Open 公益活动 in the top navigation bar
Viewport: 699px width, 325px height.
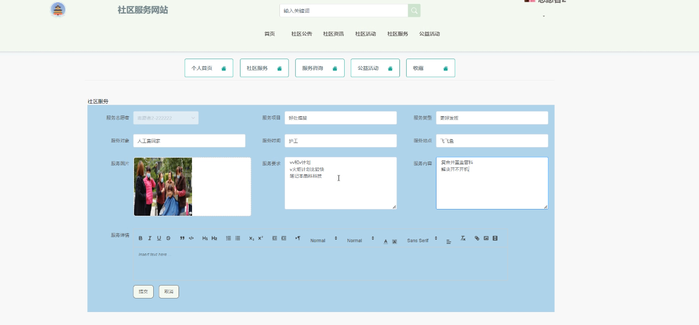[x=429, y=34]
